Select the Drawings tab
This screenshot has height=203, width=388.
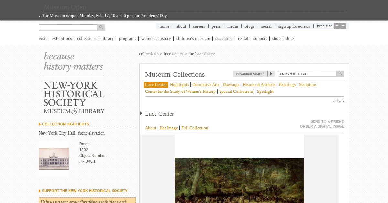tap(231, 85)
